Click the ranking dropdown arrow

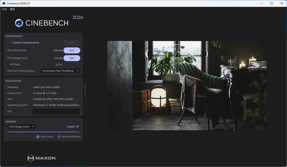click(x=33, y=127)
